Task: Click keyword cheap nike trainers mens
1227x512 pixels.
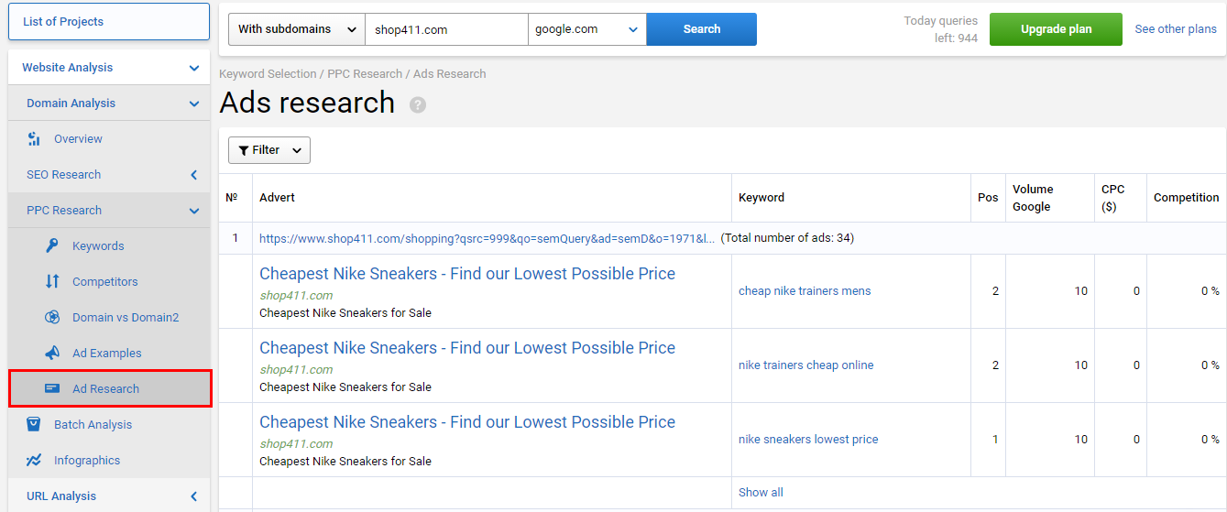Action: [805, 291]
